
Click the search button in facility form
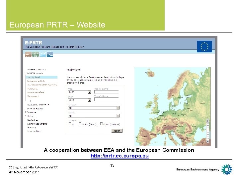(117, 131)
